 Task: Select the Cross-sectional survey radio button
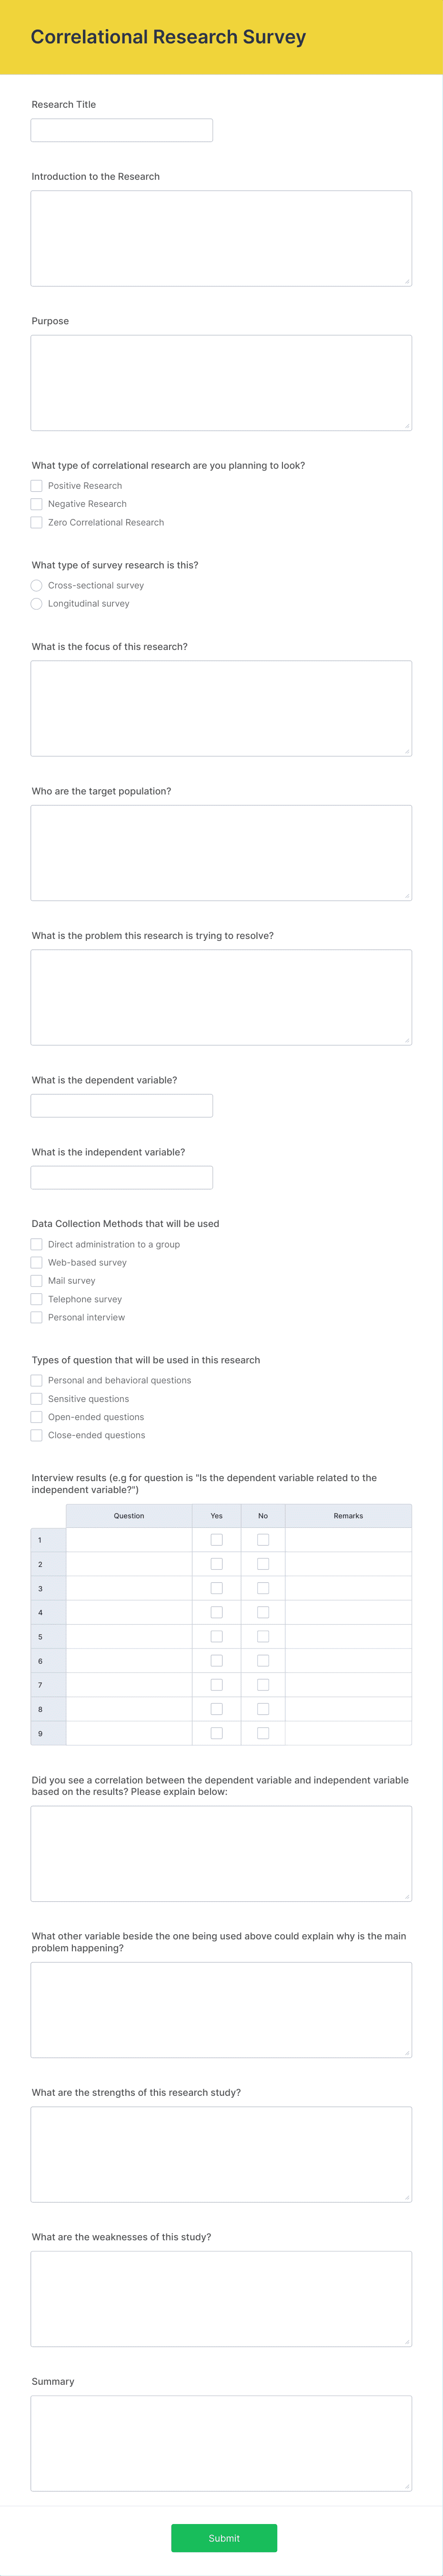click(x=36, y=585)
